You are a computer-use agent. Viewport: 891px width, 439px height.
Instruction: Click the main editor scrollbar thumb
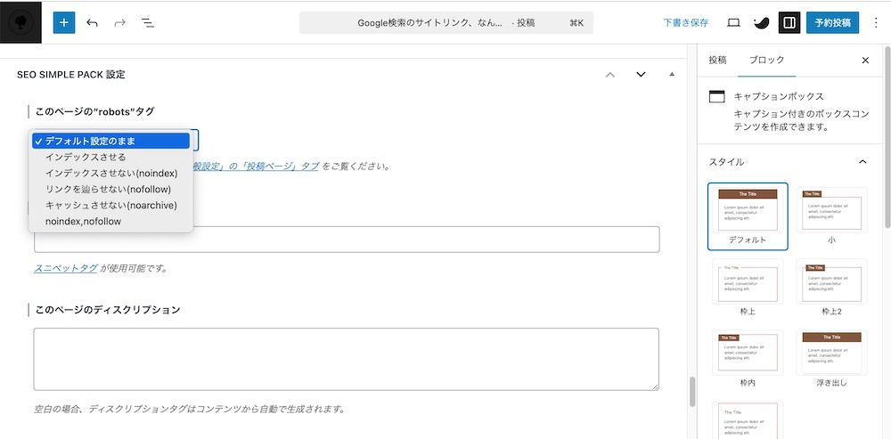coord(692,392)
